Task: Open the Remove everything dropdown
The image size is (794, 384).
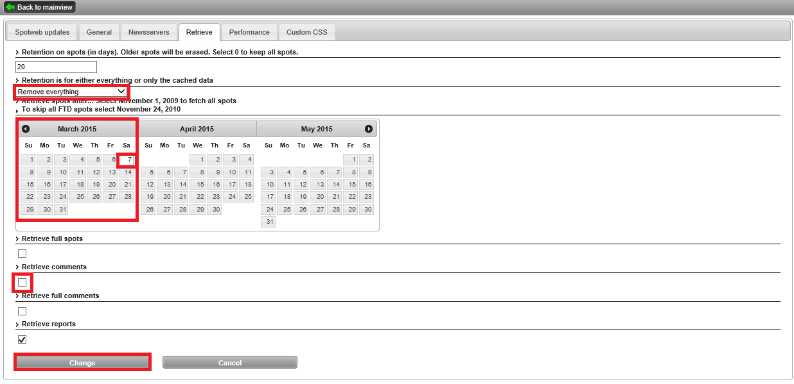Action: click(71, 92)
